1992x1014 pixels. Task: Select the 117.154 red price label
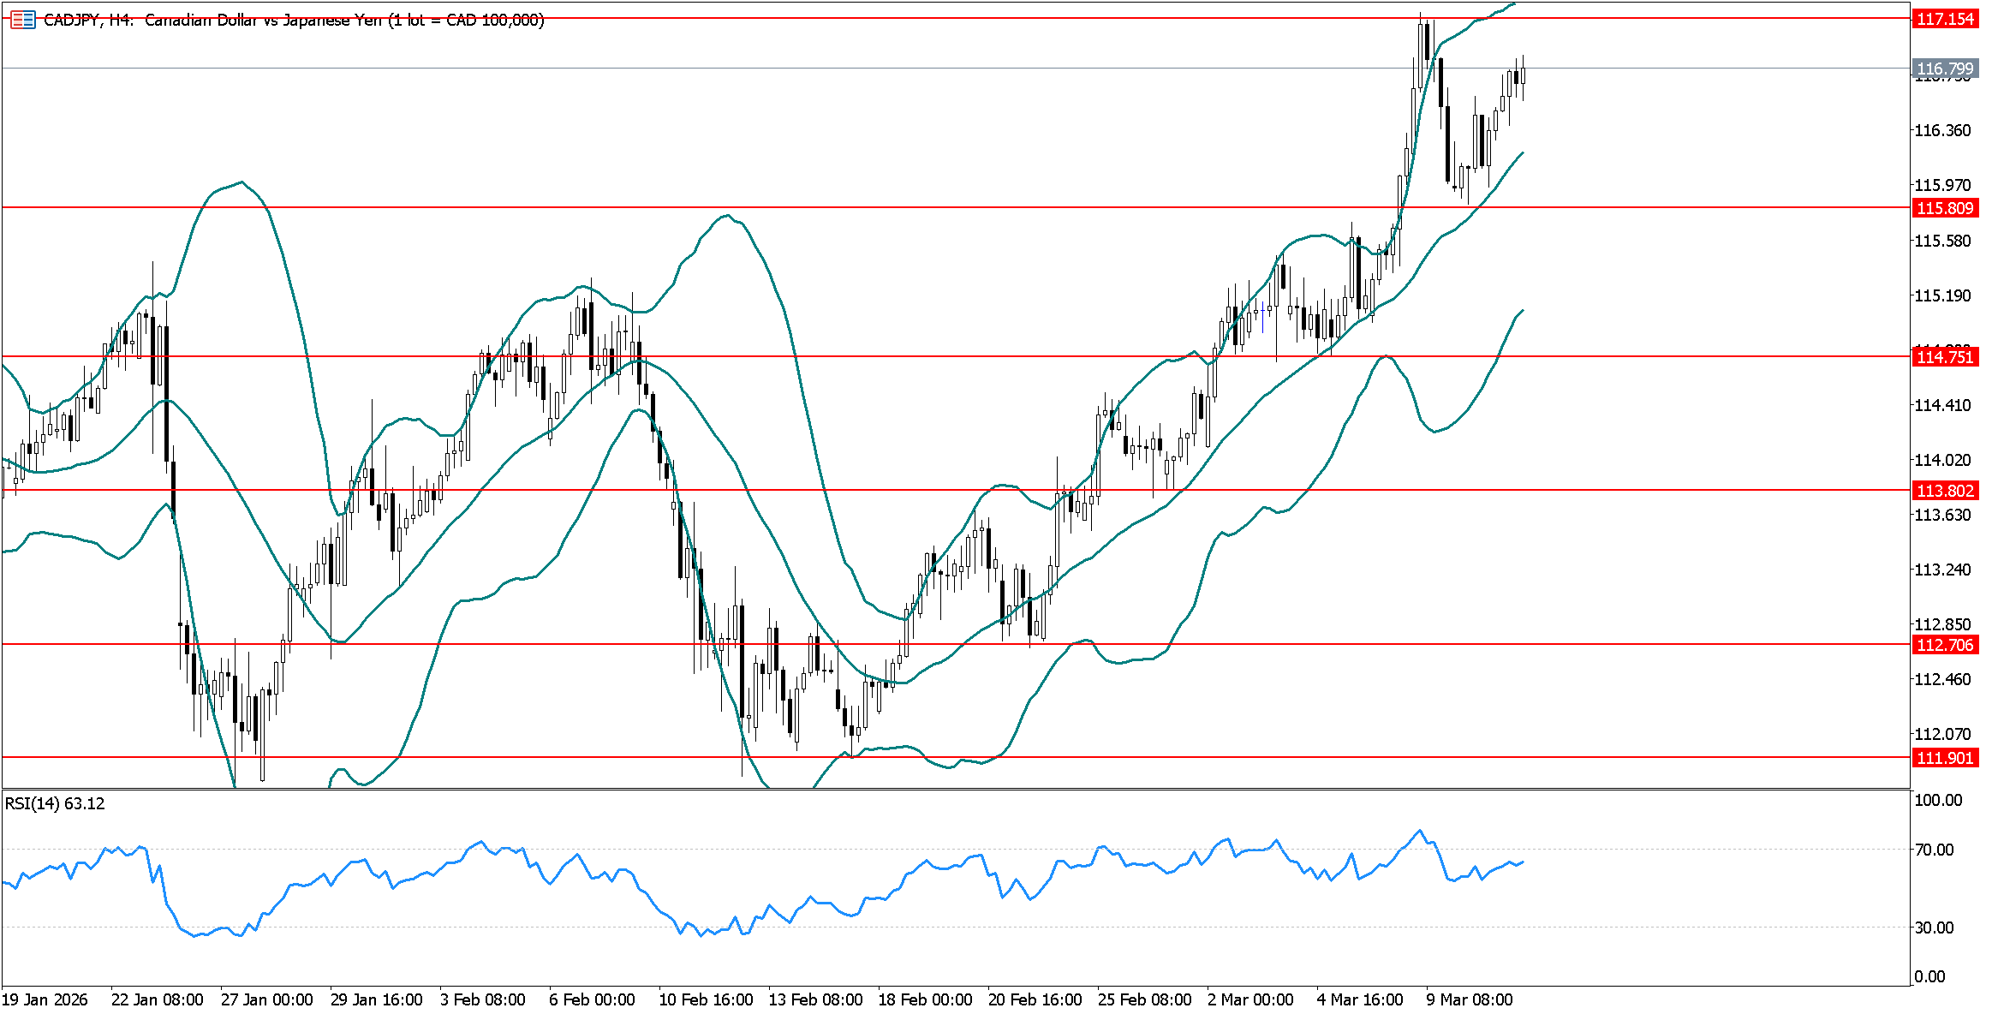click(1944, 19)
